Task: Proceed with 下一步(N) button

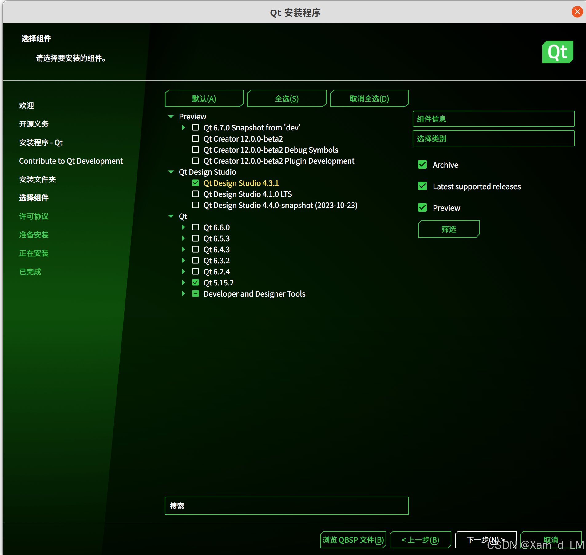Action: (x=485, y=540)
